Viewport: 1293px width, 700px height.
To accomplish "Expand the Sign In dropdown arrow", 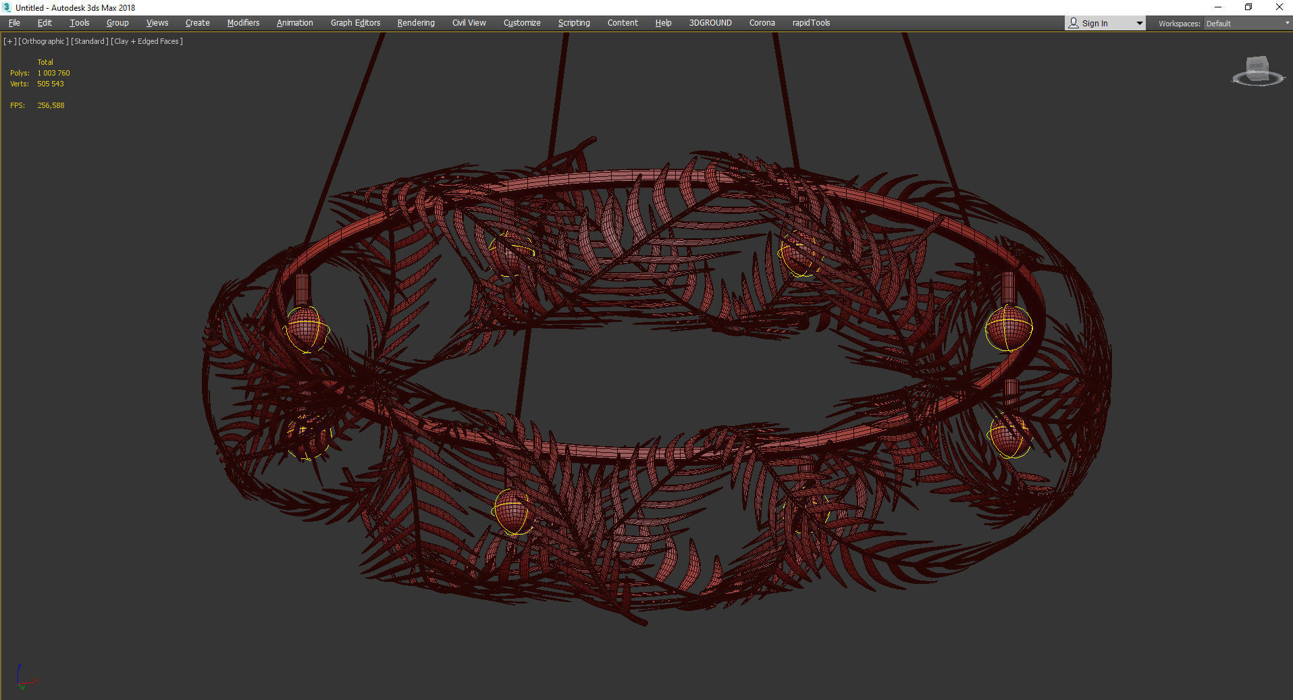I will [1140, 23].
